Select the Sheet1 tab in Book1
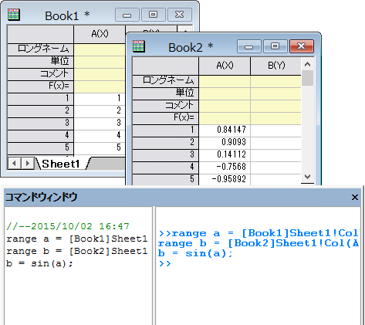 (x=61, y=164)
